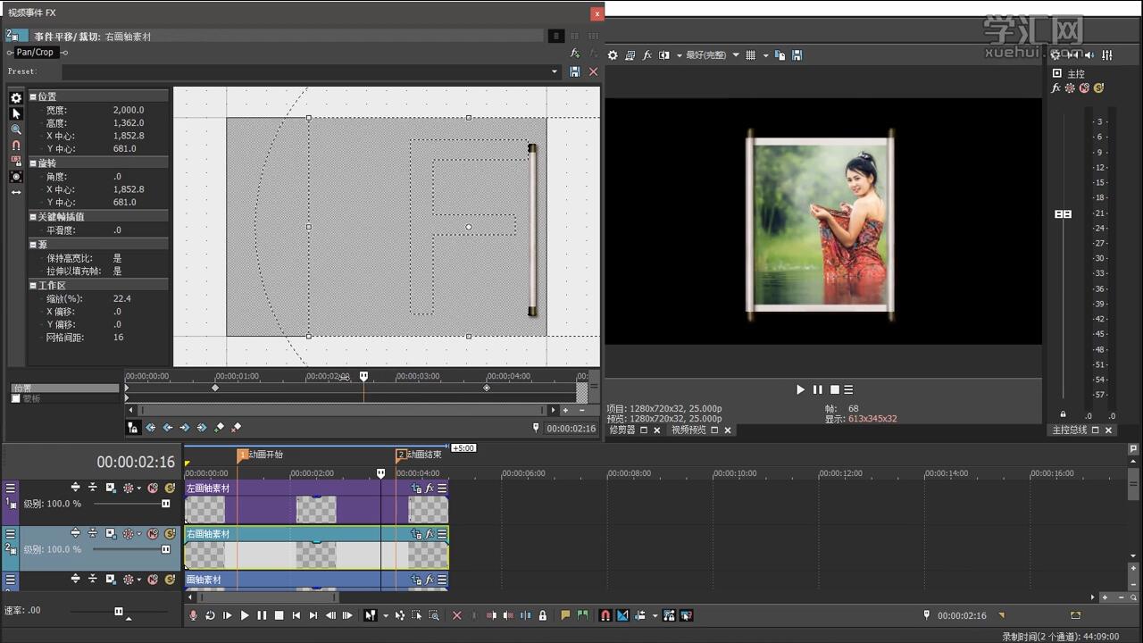Save preview snapshot to file
The image size is (1143, 643).
coord(797,55)
